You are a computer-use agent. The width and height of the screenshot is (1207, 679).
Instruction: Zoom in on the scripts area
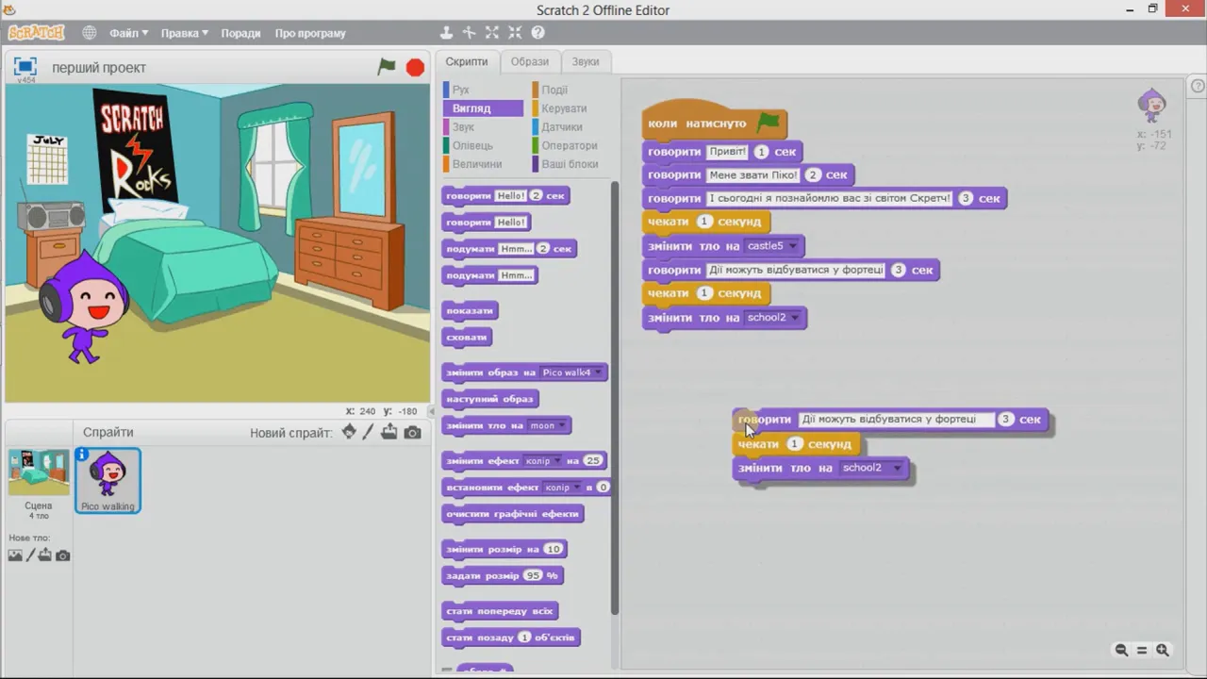[x=1163, y=650]
